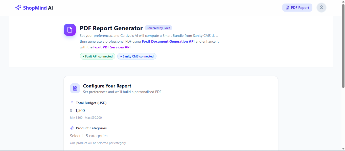The width and height of the screenshot is (345, 151).
Task: Open the user profile avatar icon
Action: click(x=321, y=8)
